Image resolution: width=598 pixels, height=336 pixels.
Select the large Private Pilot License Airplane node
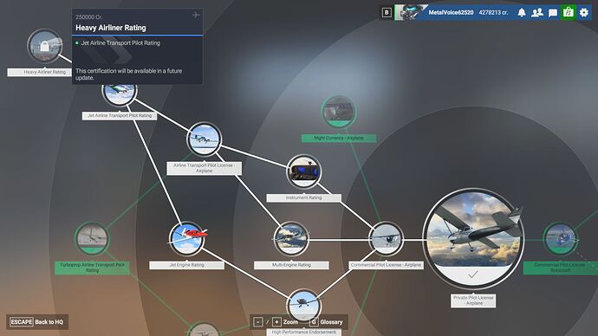(473, 239)
